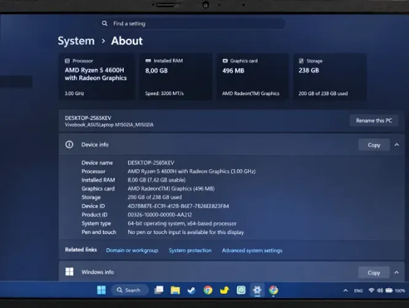Open Steam from the taskbar
The image size is (409, 308).
click(x=192, y=290)
